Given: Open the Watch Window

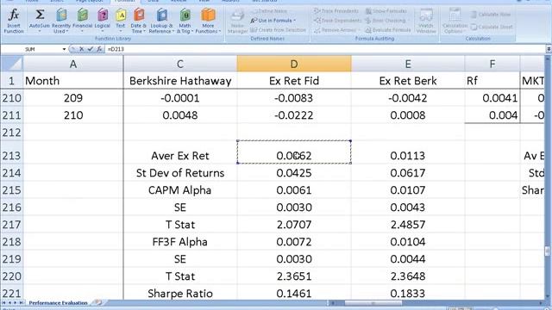Looking at the screenshot, I should 426,22.
